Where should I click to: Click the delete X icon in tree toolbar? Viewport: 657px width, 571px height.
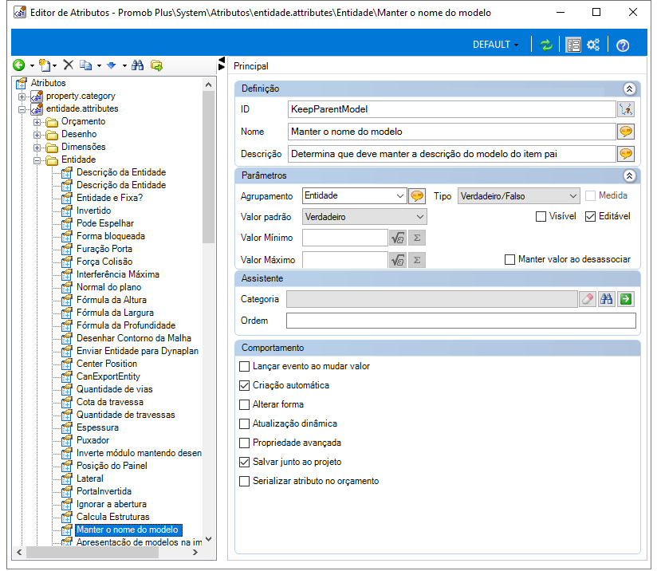tap(69, 65)
